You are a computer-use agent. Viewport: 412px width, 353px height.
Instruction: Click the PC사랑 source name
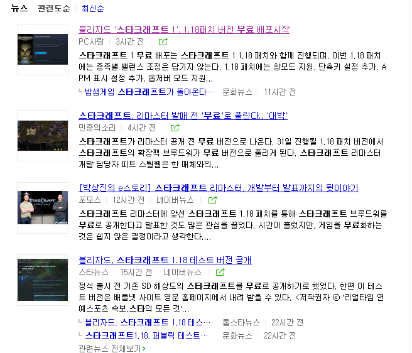(92, 41)
